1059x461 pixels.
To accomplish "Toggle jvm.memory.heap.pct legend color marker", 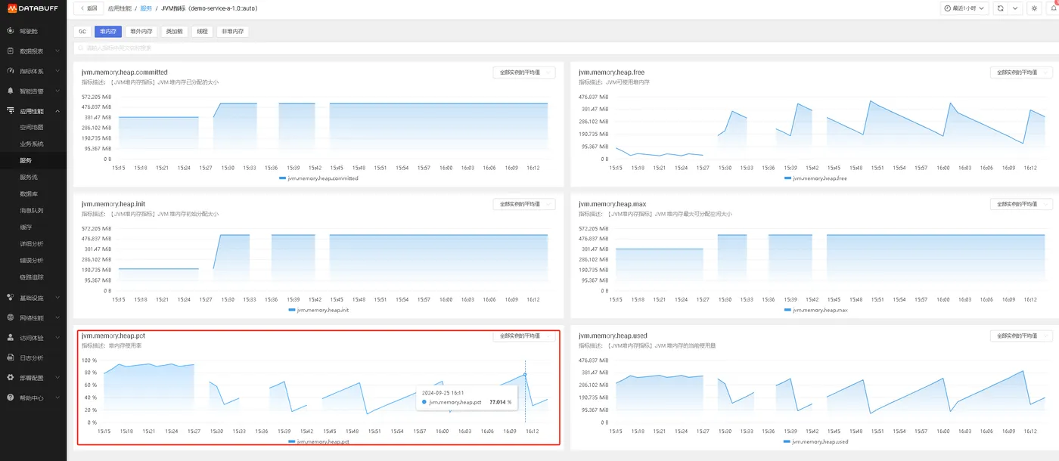I will pos(292,441).
